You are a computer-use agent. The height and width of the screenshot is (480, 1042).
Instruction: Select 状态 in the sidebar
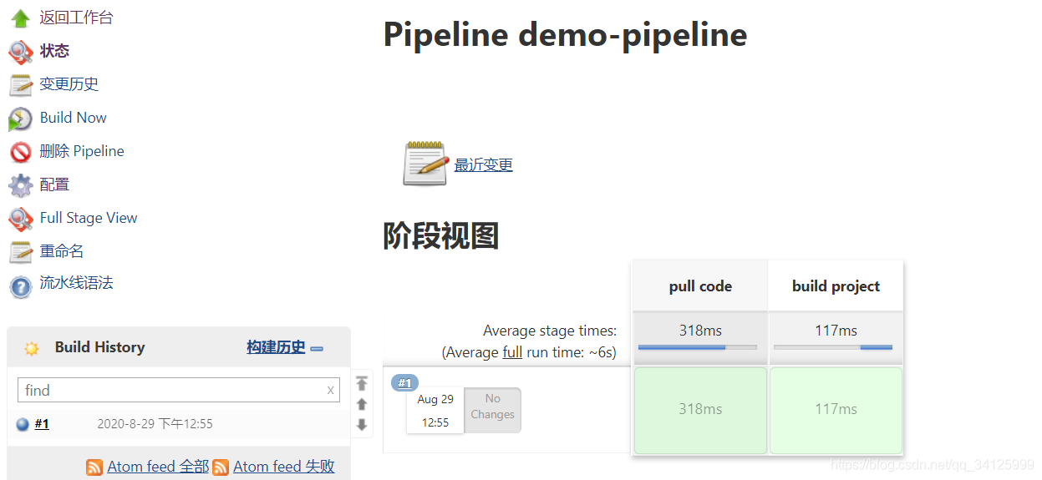(54, 51)
